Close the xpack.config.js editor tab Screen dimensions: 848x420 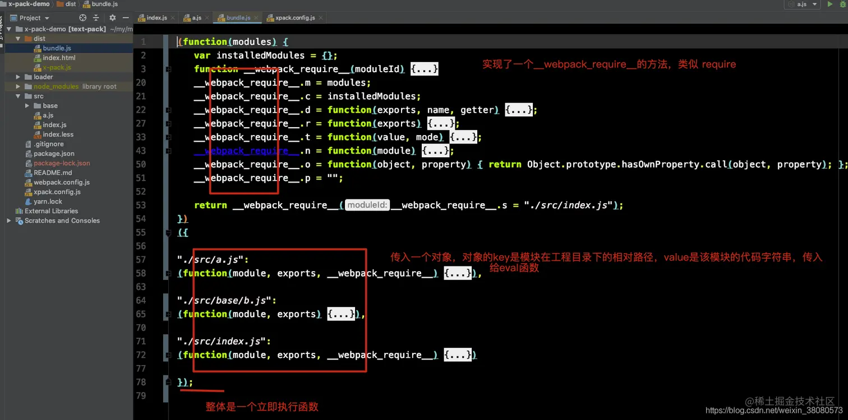[320, 18]
